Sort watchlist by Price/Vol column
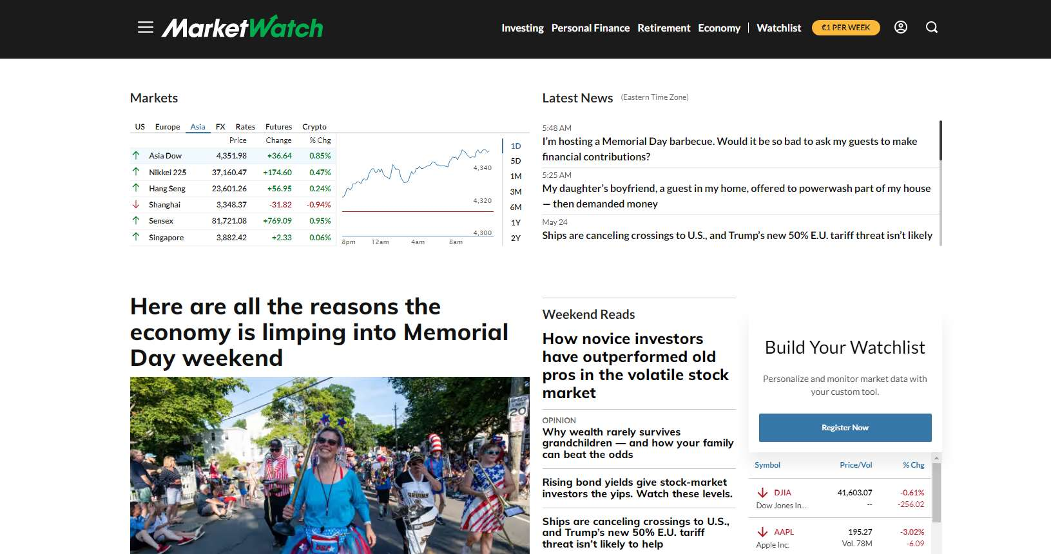This screenshot has width=1051, height=554. (x=856, y=465)
